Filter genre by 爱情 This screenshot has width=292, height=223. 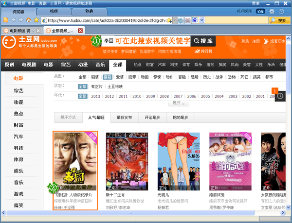(120, 77)
